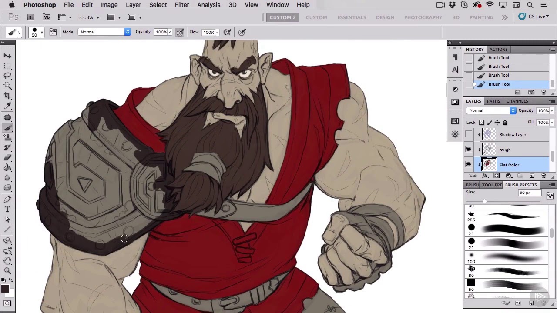
Task: Open the Filter menu
Action: click(x=182, y=5)
